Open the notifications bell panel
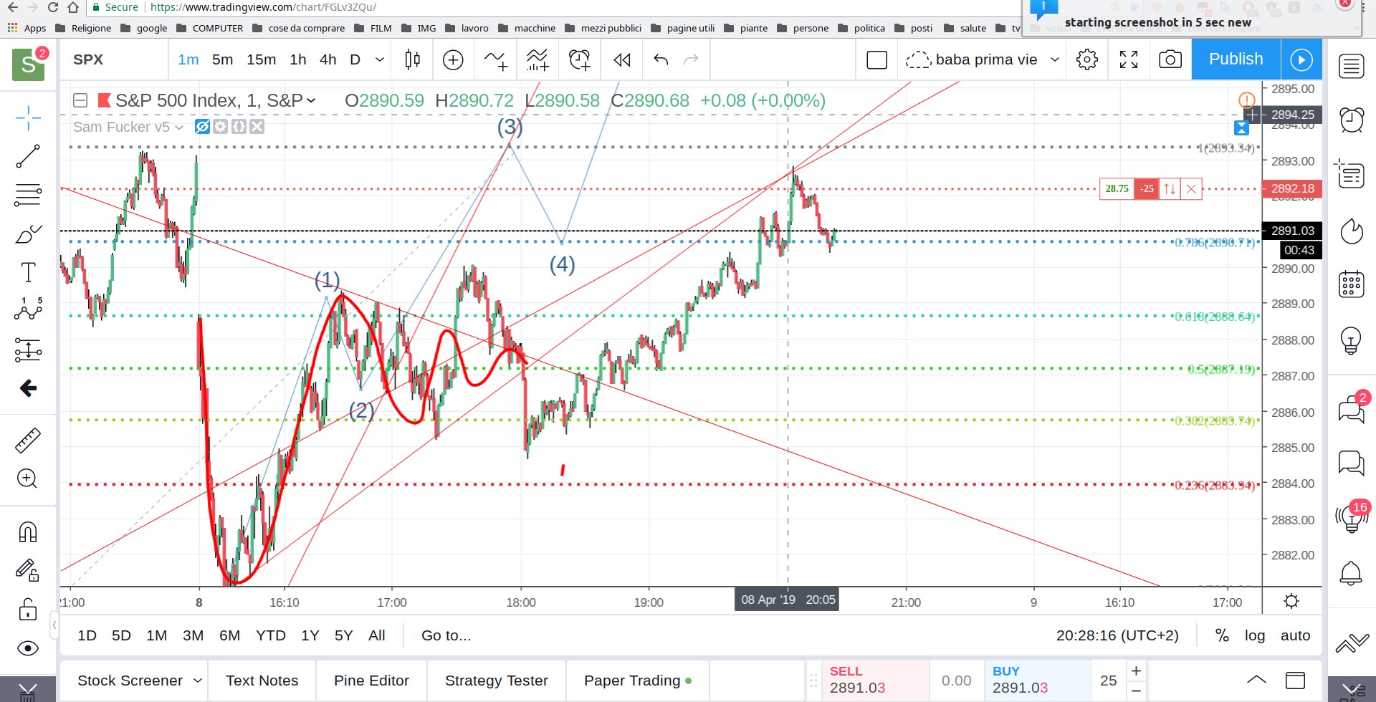Image resolution: width=1376 pixels, height=702 pixels. coord(1352,573)
